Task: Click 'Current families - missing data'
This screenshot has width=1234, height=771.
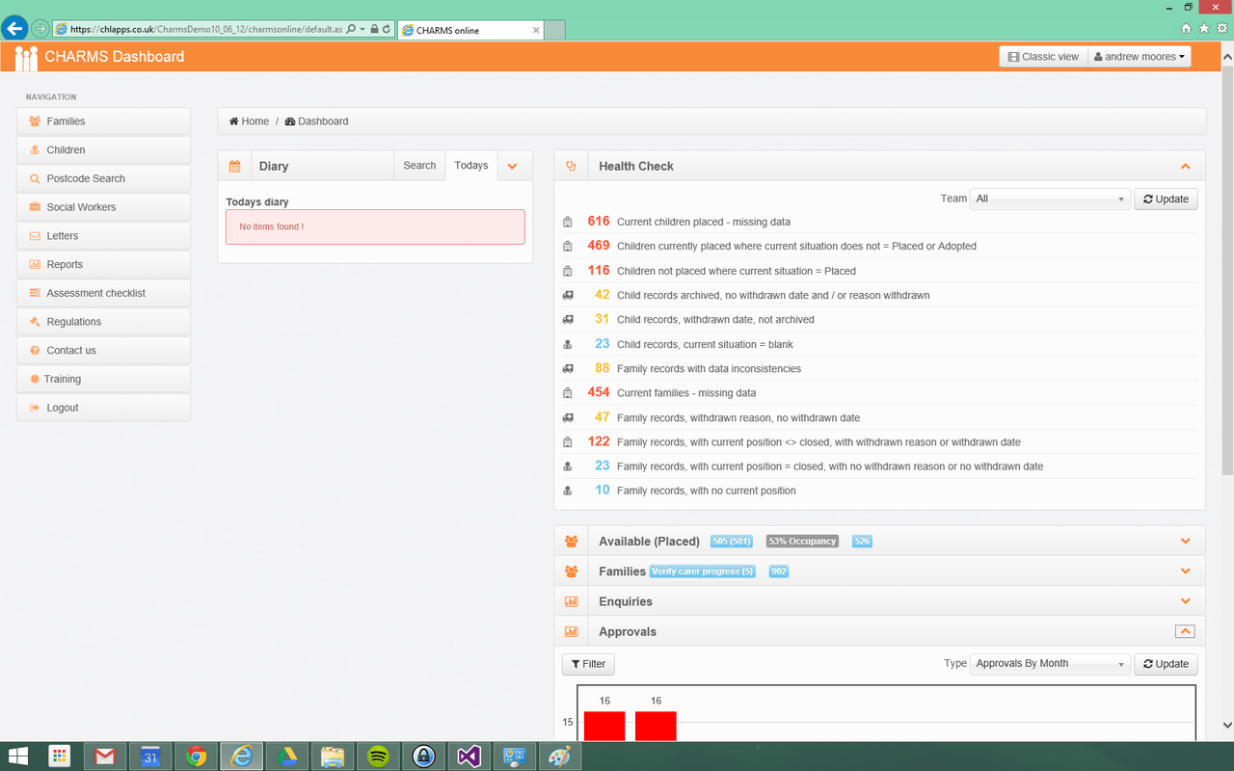Action: pos(686,393)
